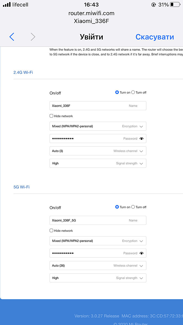The height and width of the screenshot is (325, 183).
Task: Tap the orientation lock icon in status bar
Action: click(x=154, y=5)
